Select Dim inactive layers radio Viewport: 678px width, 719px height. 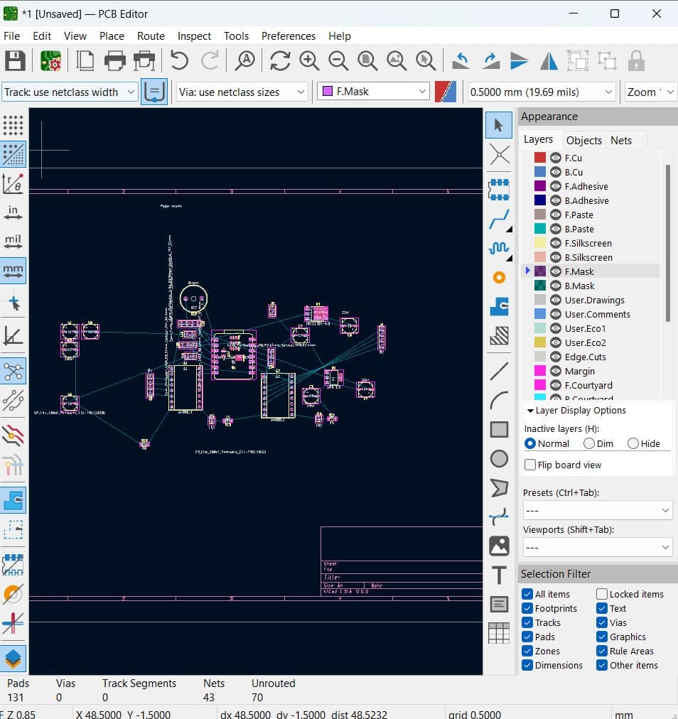click(x=589, y=443)
